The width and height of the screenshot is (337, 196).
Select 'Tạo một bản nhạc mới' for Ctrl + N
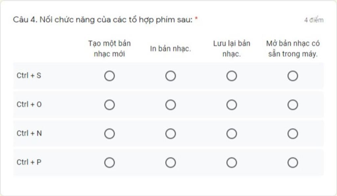tap(109, 134)
